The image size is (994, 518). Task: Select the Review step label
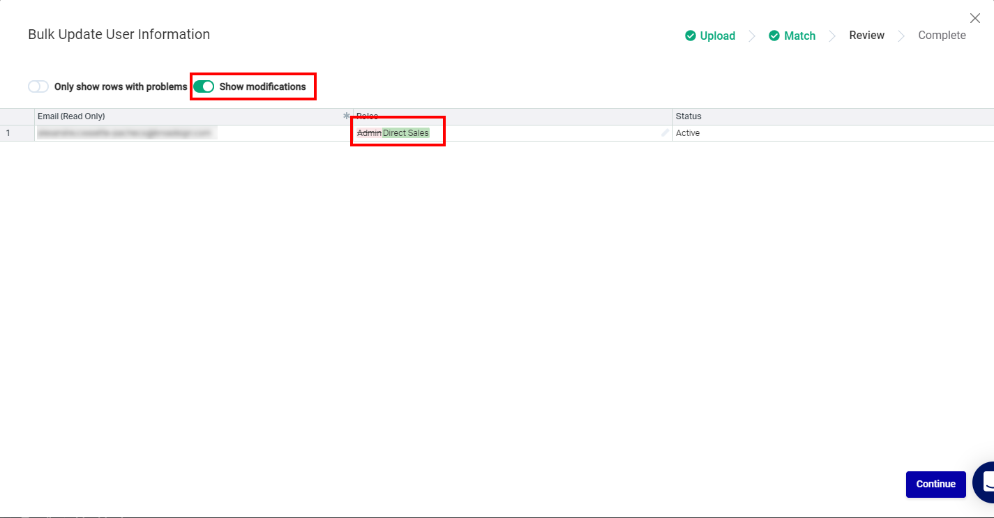(x=866, y=36)
